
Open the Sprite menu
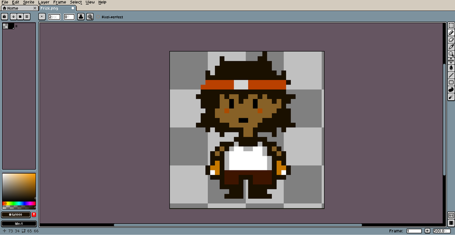(x=28, y=2)
